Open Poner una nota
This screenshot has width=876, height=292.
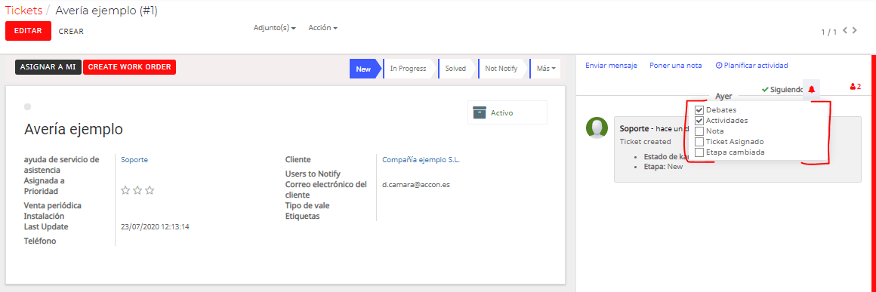(x=675, y=66)
